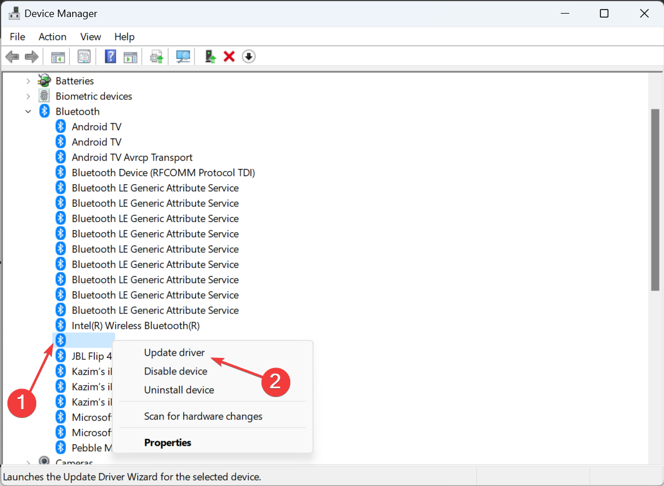Open the File menu
664x486 pixels.
(18, 37)
